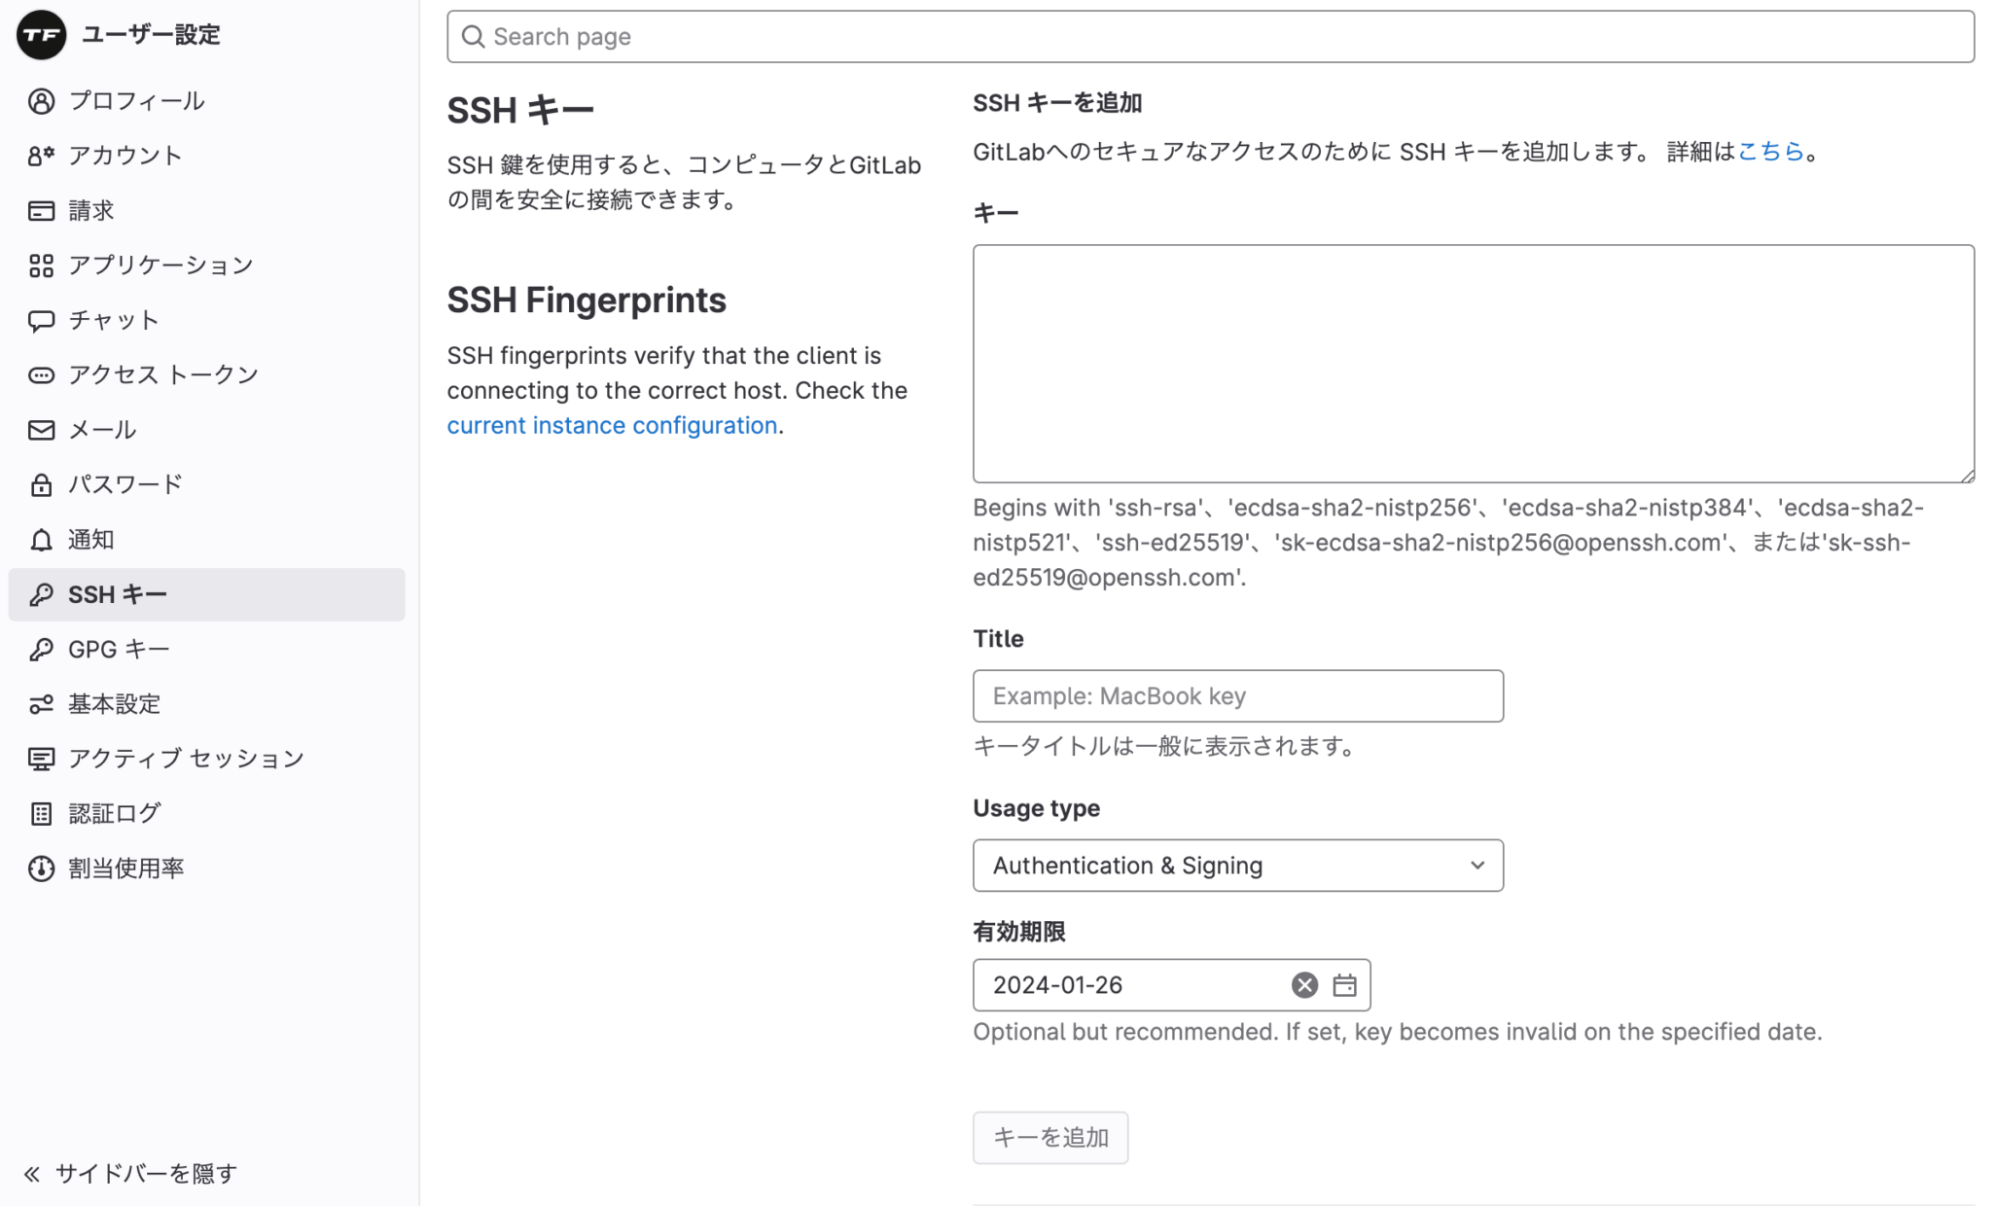1992x1206 pixels.
Task: Open the current instance configuration link
Action: pyautogui.click(x=612, y=425)
